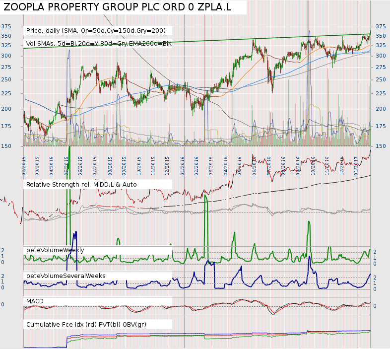Click the 'Cumulative Fce Idx (rd) PVT(bl) OBV(gr)' label
Viewport: 390px width, 349px height.
point(86,325)
